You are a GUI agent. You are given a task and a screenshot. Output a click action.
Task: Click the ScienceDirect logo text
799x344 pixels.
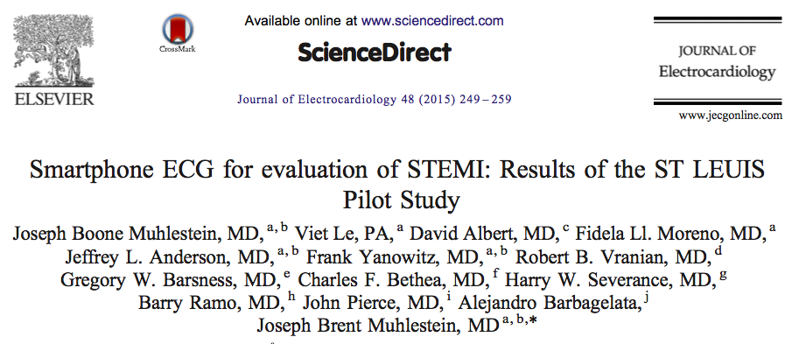pos(375,52)
